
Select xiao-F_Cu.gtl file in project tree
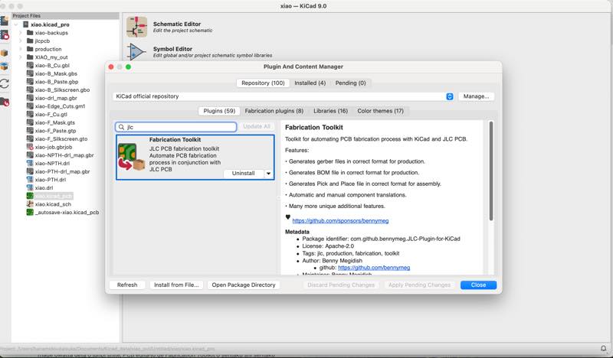pos(51,115)
